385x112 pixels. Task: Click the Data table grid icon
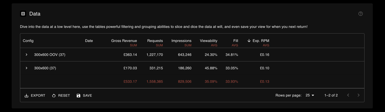tap(23, 14)
